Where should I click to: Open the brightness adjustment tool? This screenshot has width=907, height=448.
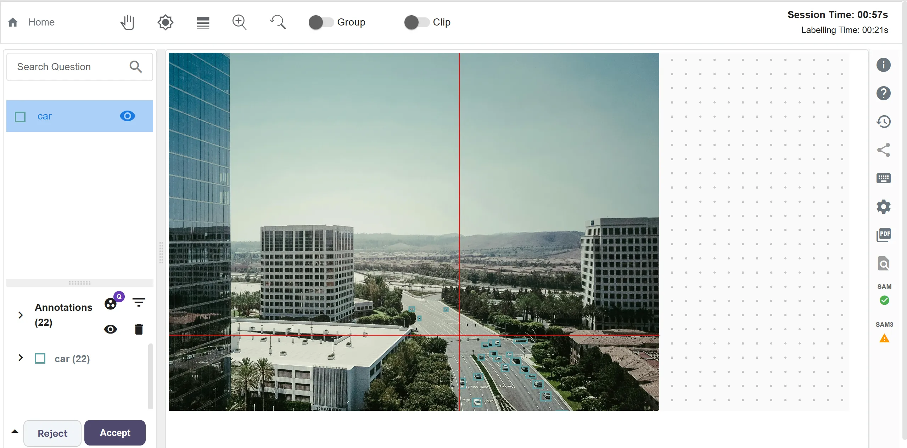point(165,22)
